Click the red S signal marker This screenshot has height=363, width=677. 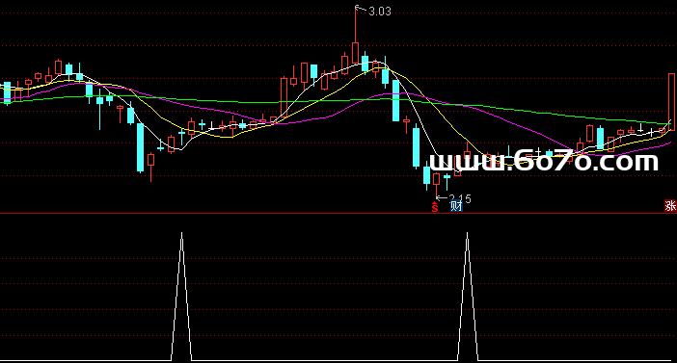(x=435, y=207)
